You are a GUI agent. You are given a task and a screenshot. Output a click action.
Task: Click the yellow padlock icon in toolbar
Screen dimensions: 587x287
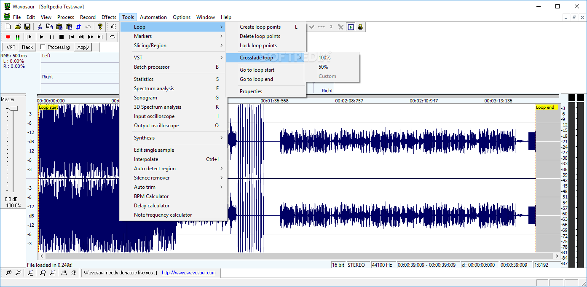click(360, 27)
